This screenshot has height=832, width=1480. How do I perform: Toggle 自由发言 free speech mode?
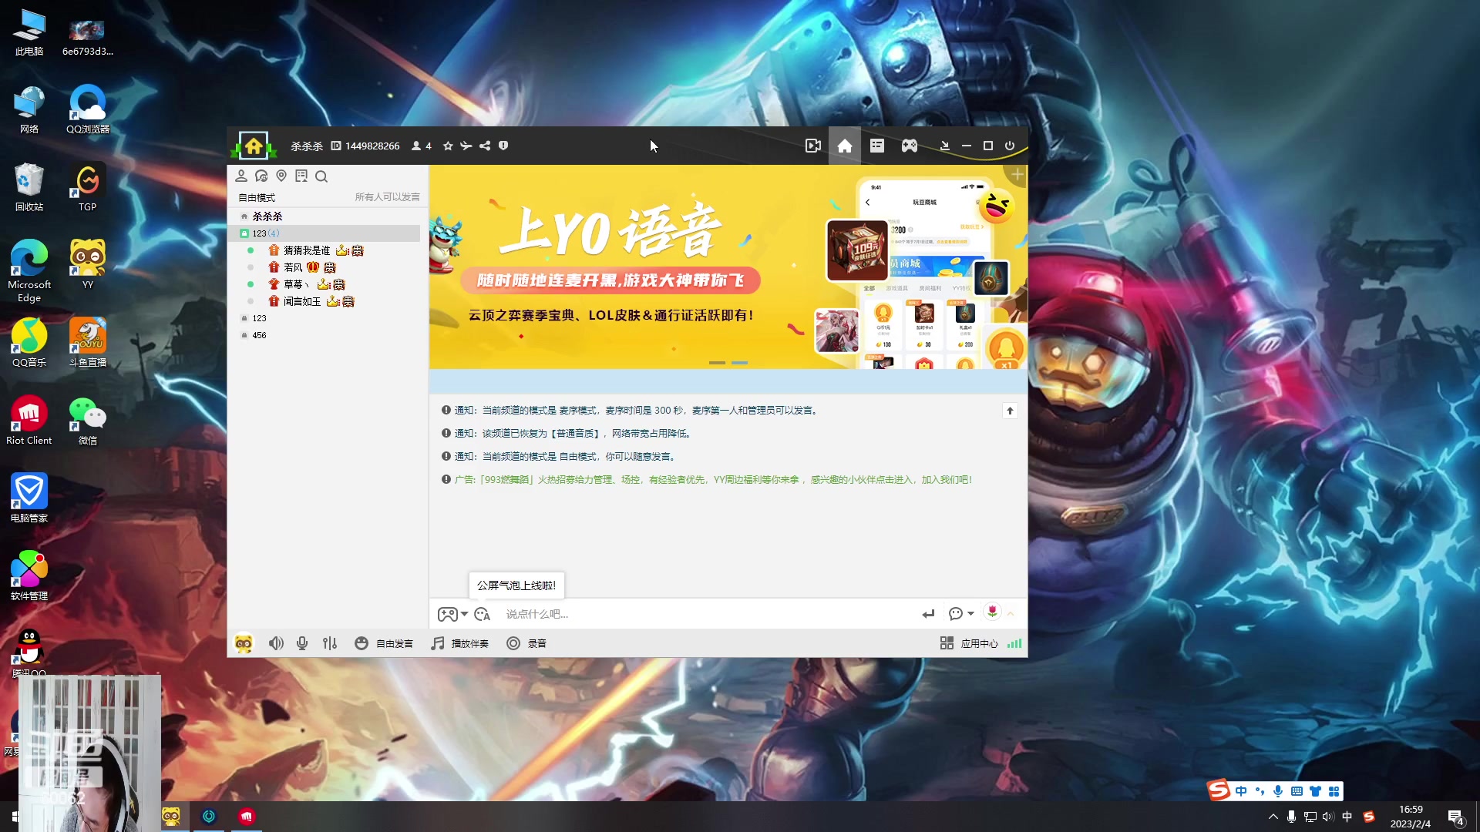[384, 643]
